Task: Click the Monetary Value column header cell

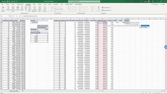Action: tap(102, 21)
